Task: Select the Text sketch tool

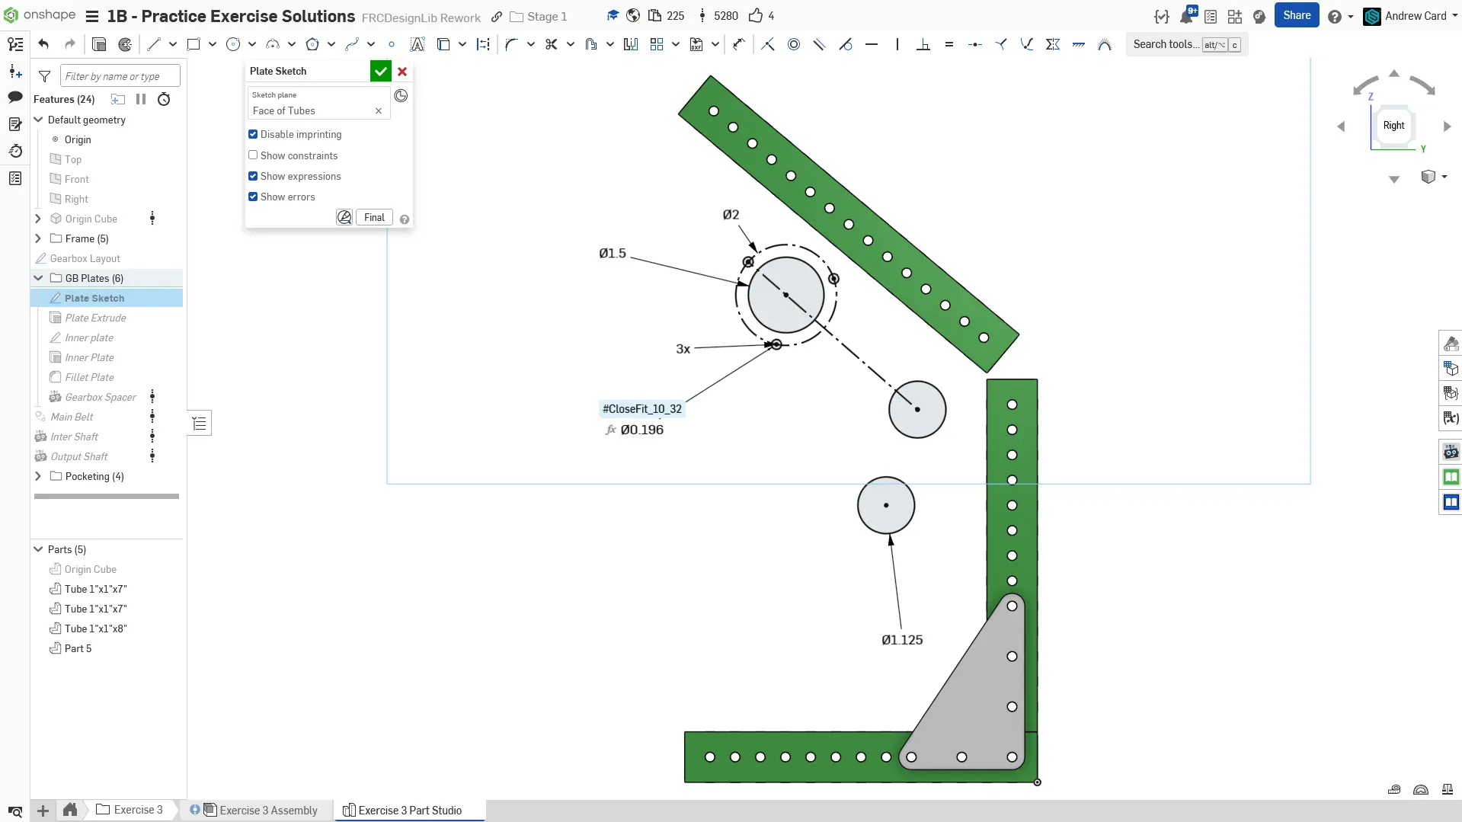Action: point(417,44)
